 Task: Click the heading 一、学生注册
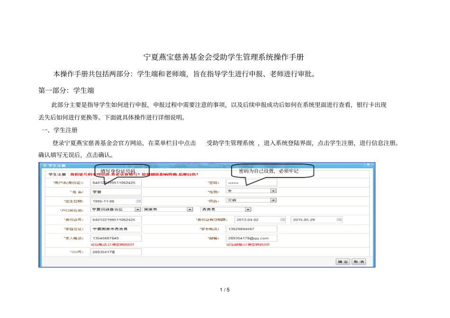[60, 130]
